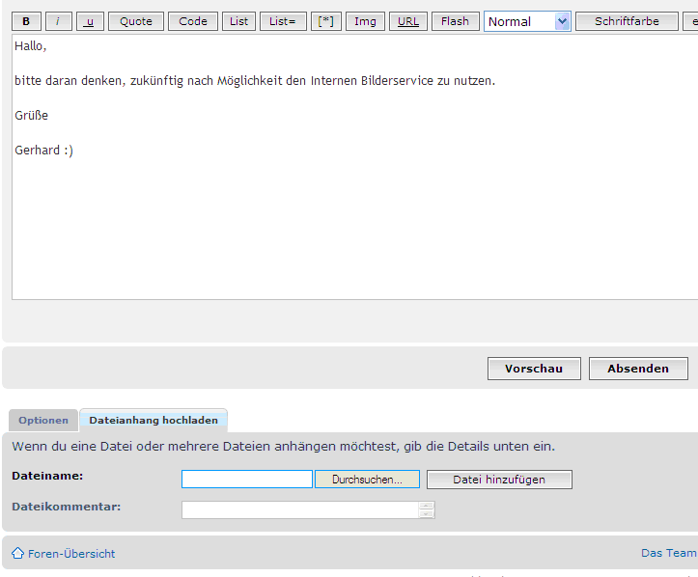Screen dimensions: 698x577
Task: Browse for a file with Durchsuchen
Action: 367,480
